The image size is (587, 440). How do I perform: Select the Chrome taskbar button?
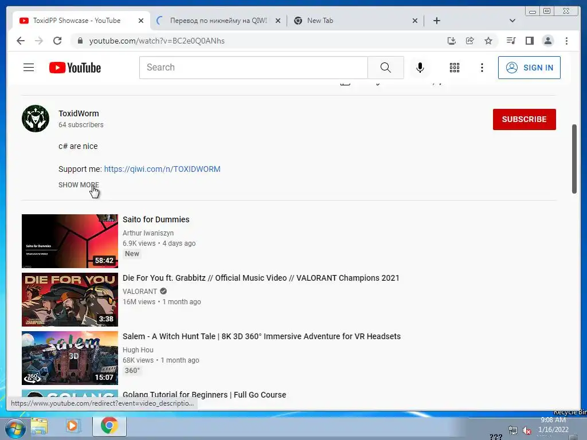click(x=109, y=426)
